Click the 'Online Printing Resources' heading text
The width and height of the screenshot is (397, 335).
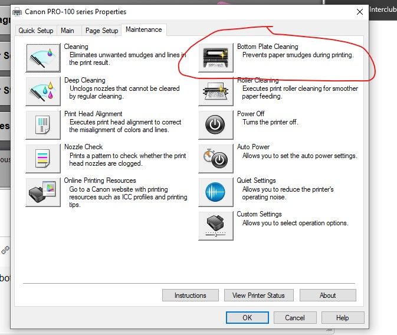point(100,180)
